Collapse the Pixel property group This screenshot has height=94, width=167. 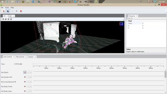tap(127, 21)
